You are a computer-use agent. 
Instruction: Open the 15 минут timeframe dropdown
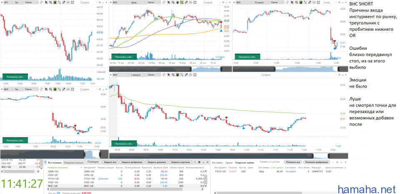coord(262,2)
